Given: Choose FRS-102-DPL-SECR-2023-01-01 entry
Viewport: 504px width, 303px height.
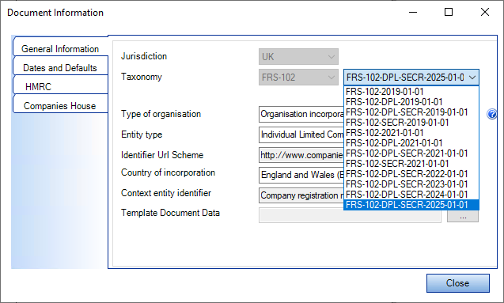Looking at the screenshot, I should pos(411,184).
